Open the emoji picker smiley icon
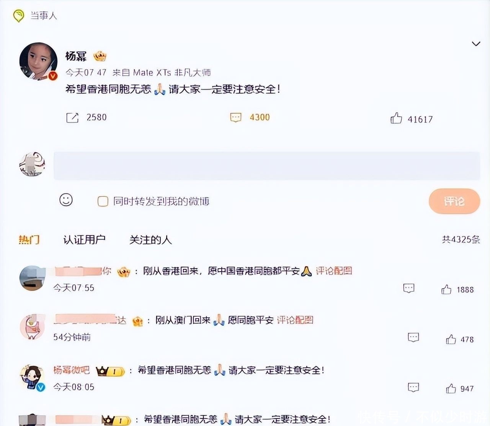 click(66, 200)
